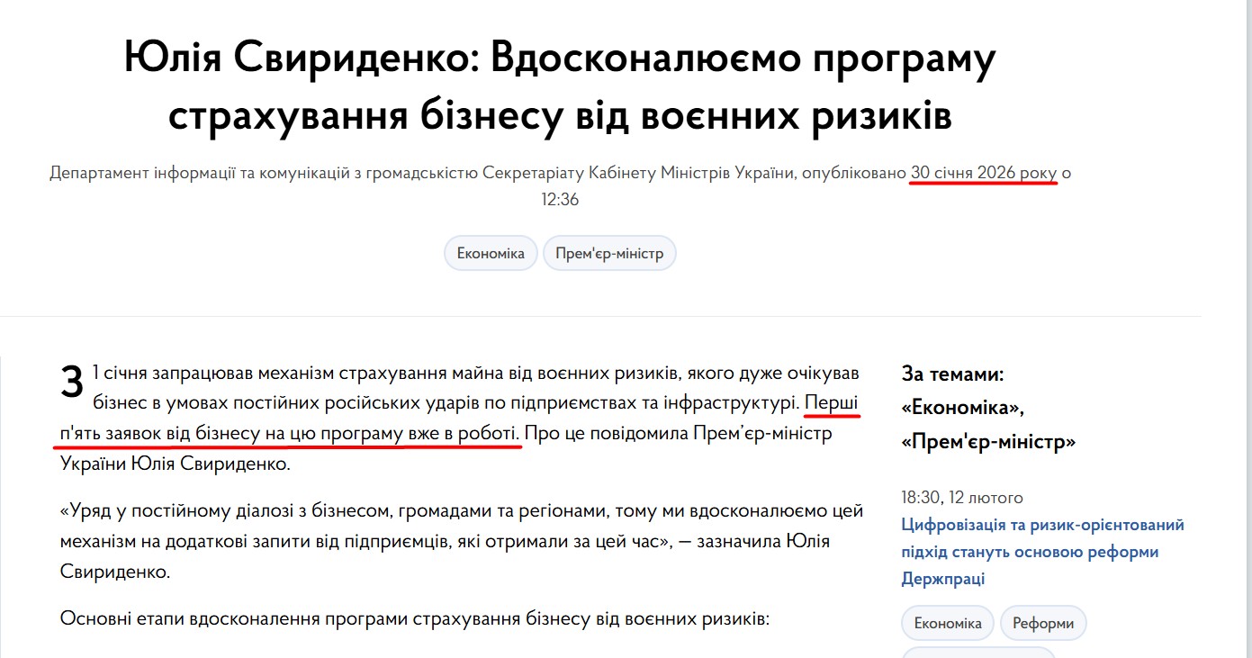The height and width of the screenshot is (658, 1252).
Task: Click the «Реформи» tag in the sidebar
Action: [1043, 622]
